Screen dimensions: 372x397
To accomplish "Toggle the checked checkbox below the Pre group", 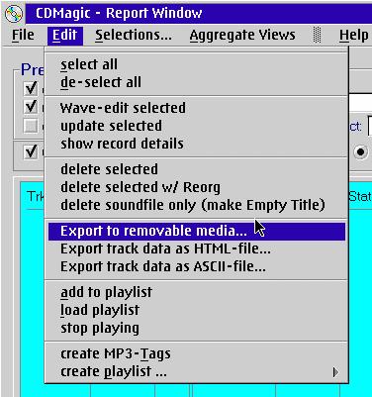I will [31, 151].
